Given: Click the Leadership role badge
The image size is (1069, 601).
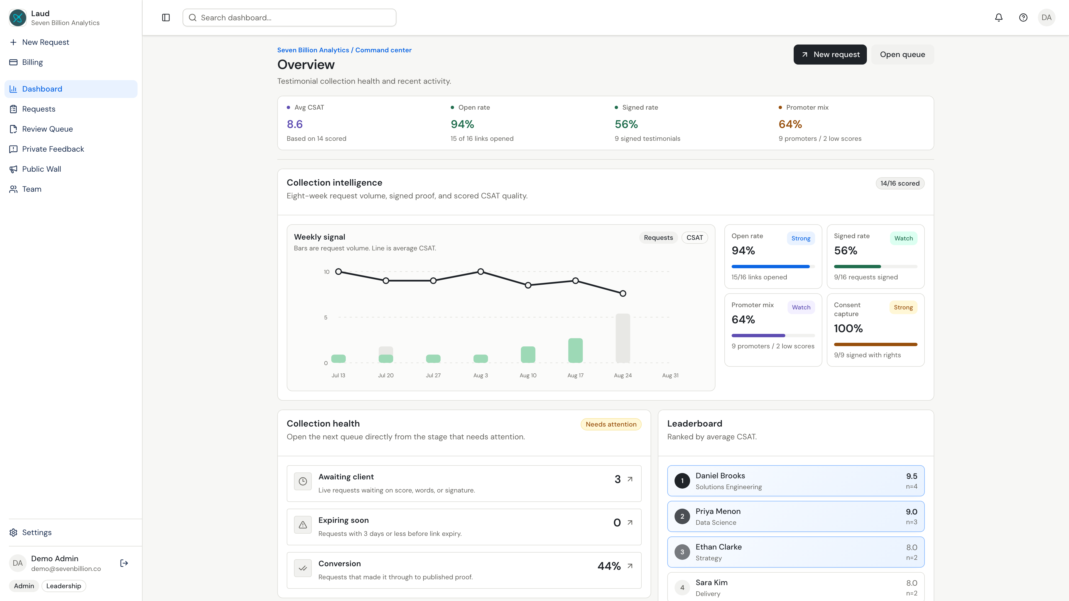Looking at the screenshot, I should pos(63,586).
